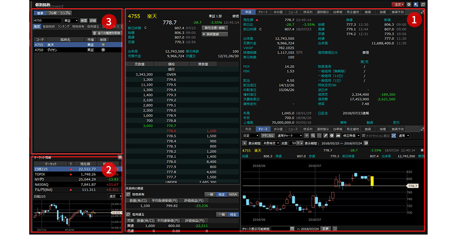This screenshot has width=457, height=235.
Task: Open the 注文 order dropdown at top right
Action: coord(398,4)
